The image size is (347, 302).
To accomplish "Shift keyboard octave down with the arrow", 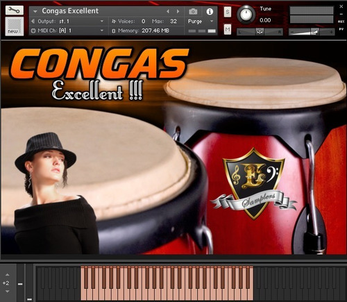I will tap(8, 292).
